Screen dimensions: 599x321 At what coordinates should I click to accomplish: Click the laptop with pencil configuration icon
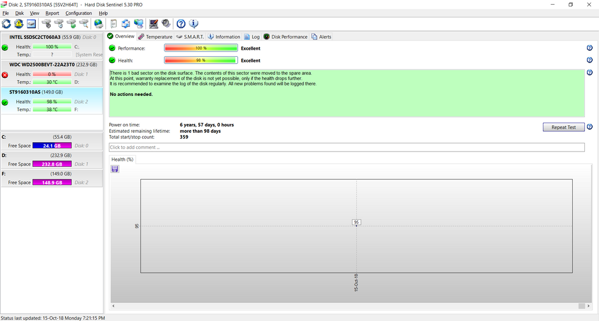pos(154,23)
